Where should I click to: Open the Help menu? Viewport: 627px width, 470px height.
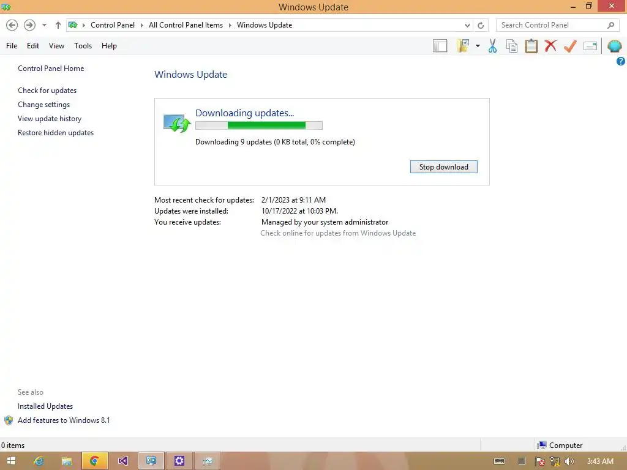coord(109,45)
